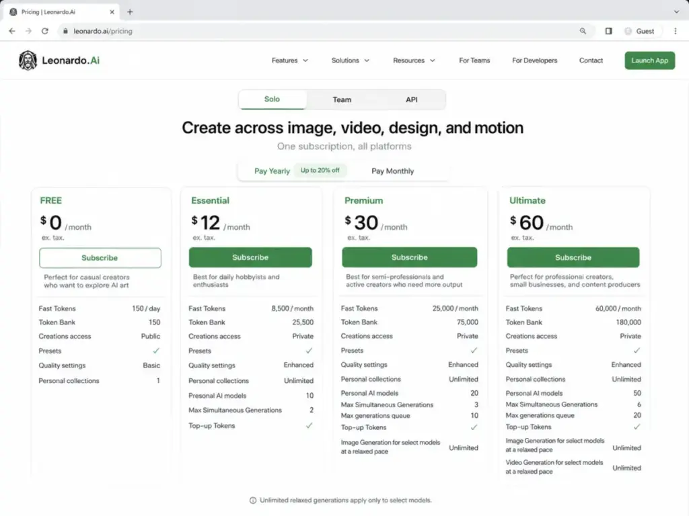
Task: Click the Top-up Tokens checkmark in Essential plan
Action: [310, 425]
